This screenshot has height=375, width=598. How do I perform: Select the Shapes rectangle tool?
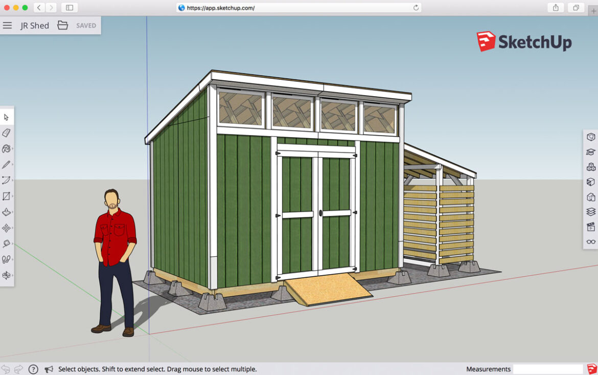(7, 196)
